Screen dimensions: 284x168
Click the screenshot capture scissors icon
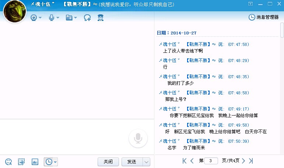(21, 162)
